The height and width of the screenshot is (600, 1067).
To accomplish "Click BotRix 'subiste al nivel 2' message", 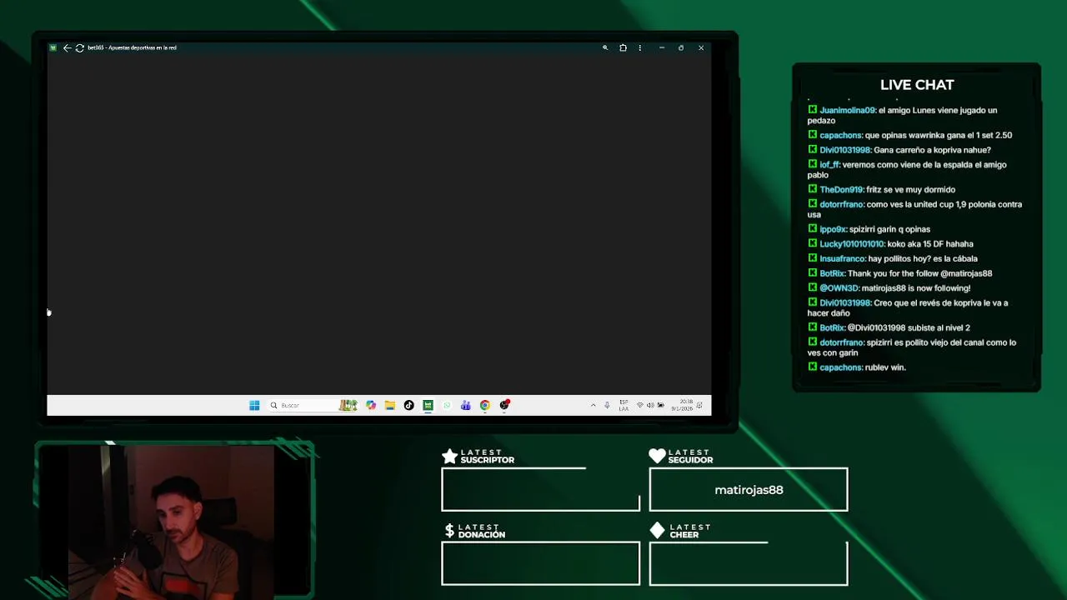I will tap(889, 327).
